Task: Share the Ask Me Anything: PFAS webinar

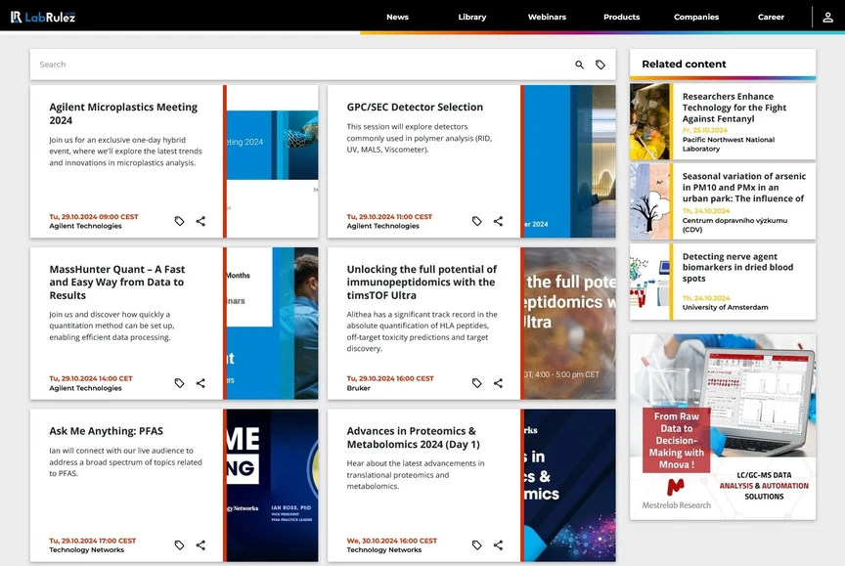Action: coord(200,545)
